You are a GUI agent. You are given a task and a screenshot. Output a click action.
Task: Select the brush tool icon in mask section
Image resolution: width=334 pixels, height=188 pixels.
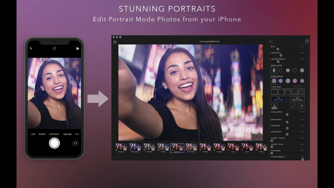(x=293, y=106)
